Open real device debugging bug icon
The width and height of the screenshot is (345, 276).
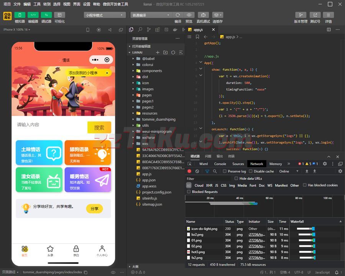click(203, 15)
